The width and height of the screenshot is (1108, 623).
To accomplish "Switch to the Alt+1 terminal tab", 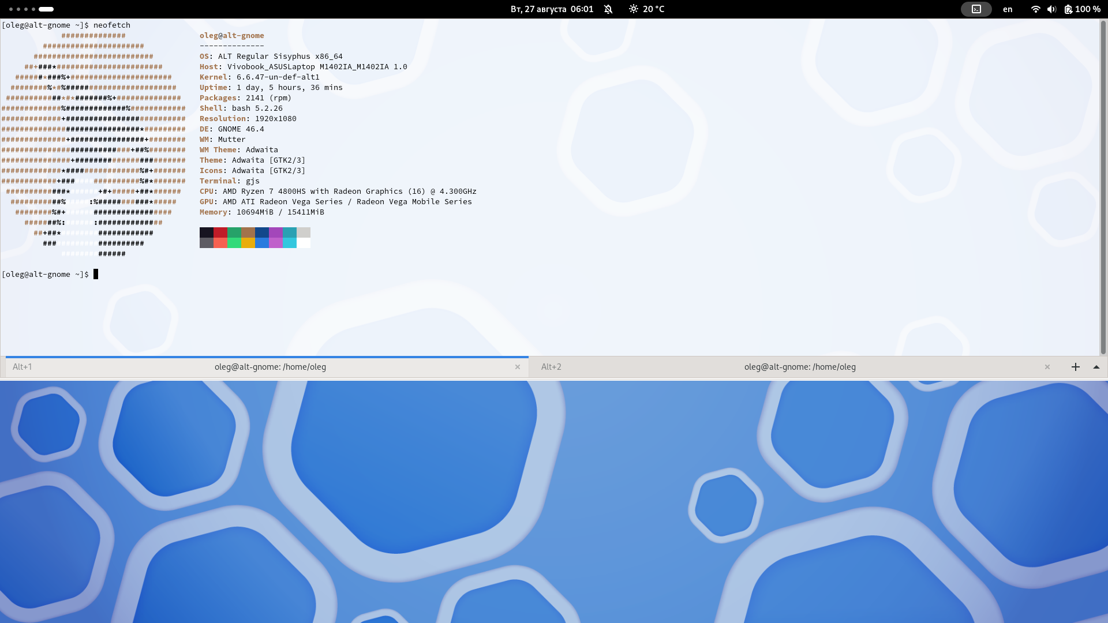I will pos(267,367).
